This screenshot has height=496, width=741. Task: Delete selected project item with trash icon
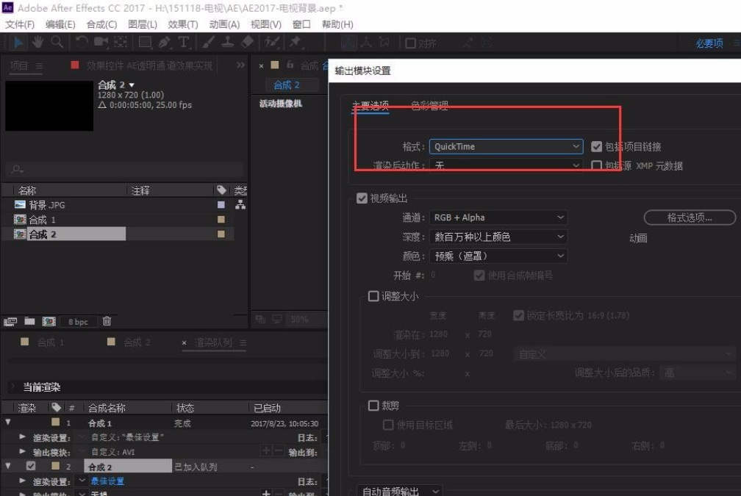point(107,321)
